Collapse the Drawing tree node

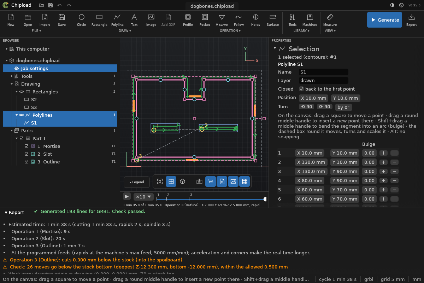coord(11,84)
